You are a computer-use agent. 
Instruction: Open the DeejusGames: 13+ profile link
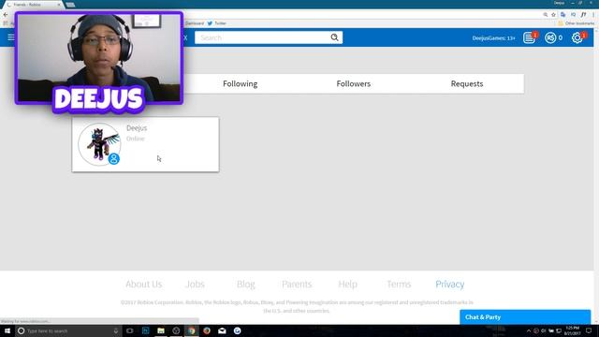coord(493,37)
